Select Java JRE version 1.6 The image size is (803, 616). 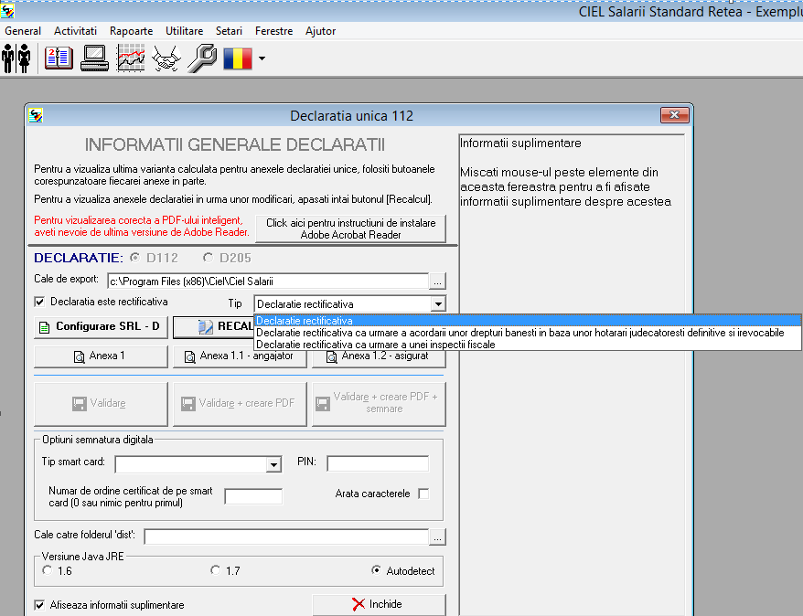(48, 570)
